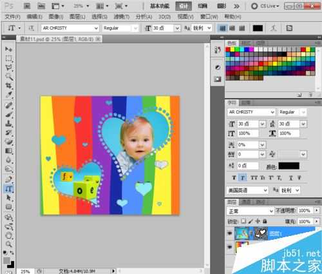Pick the red swatch in Swatches panel

click(x=228, y=50)
